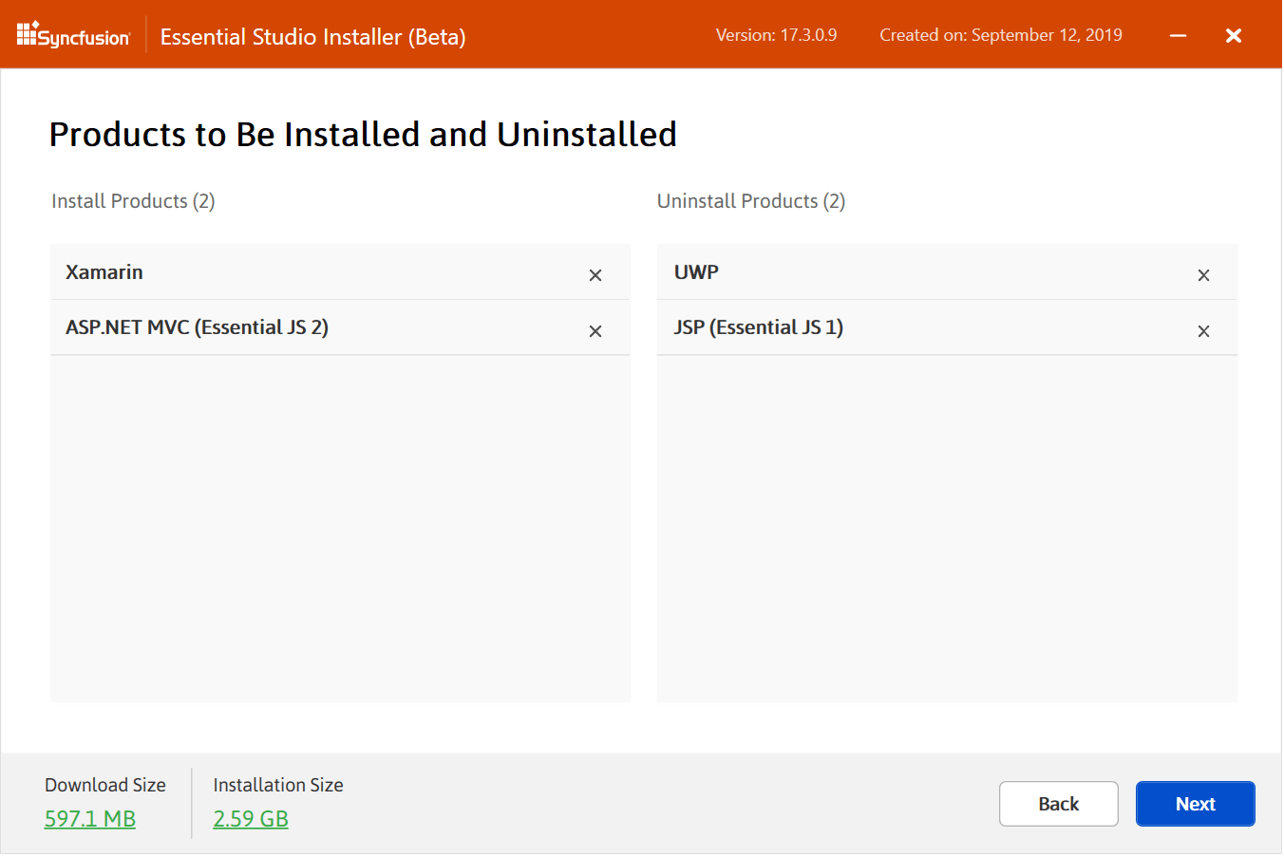1284x856 pixels.
Task: Select the ASP.NET MVC (Essential JS 2) name
Action: pos(197,327)
